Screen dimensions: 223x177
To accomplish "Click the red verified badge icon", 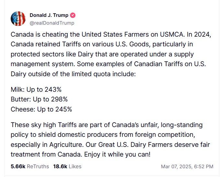I will [x=73, y=15].
